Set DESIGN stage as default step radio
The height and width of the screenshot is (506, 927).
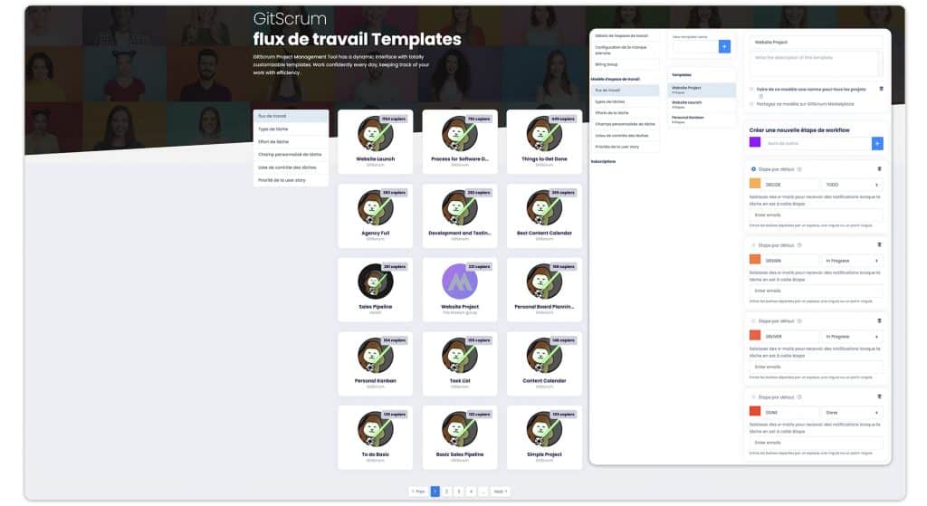coord(753,245)
